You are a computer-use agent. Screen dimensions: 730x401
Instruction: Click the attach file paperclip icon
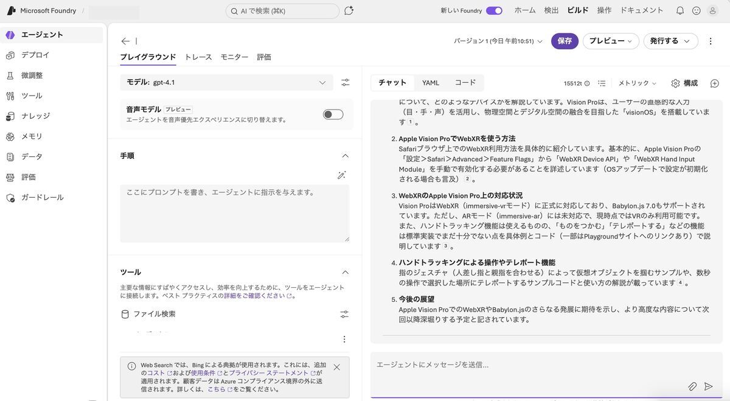tap(692, 386)
